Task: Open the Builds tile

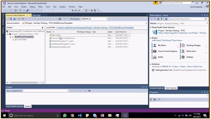Action: click(166, 57)
